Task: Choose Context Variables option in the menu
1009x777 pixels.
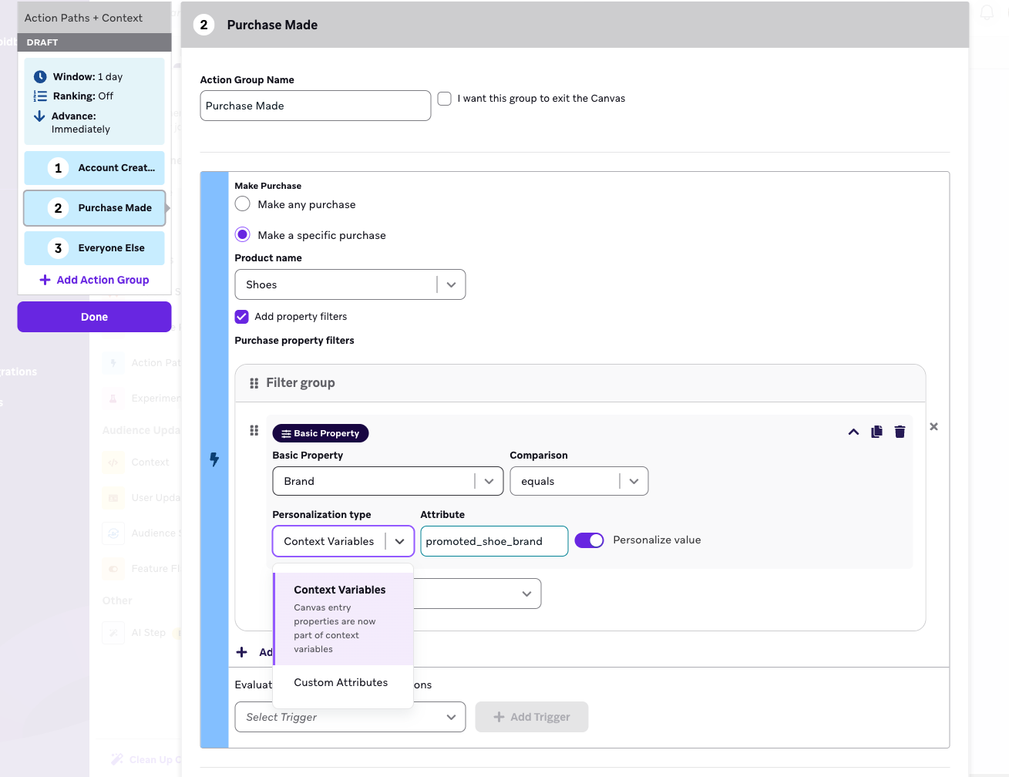Action: coord(343,619)
